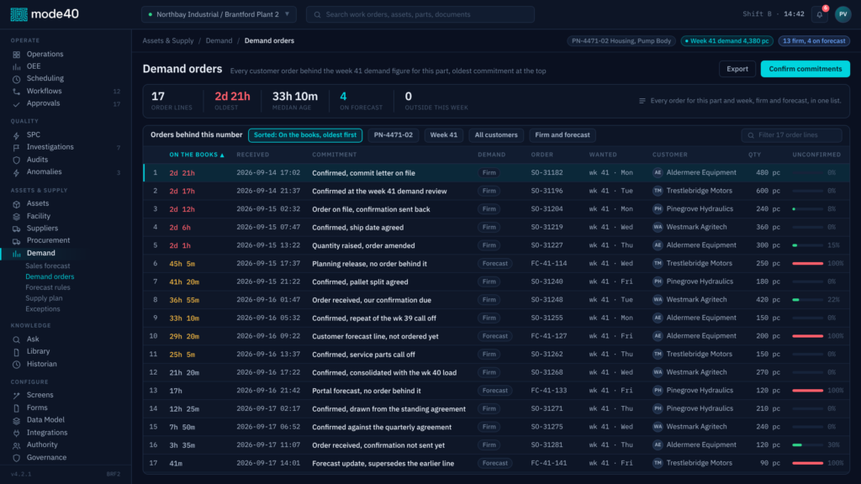The image size is (861, 484).
Task: Open the PN-4471-02 filter chip
Action: coord(394,135)
